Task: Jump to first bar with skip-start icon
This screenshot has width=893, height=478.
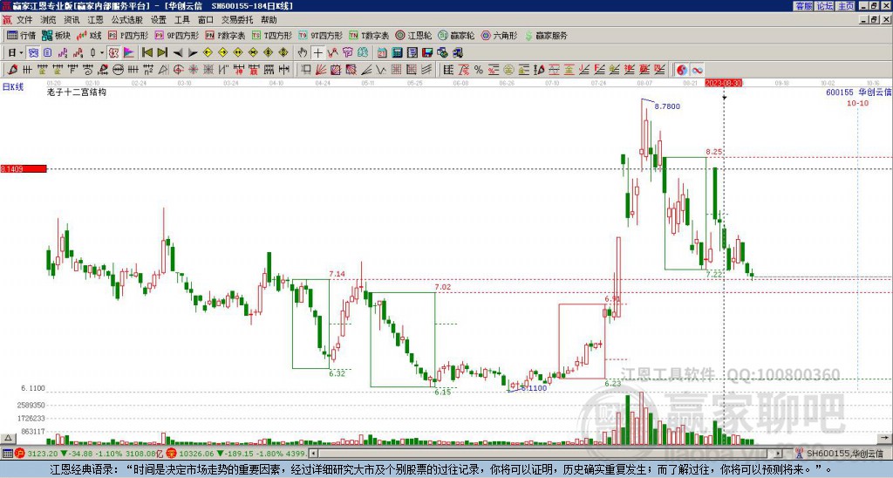Action: tap(147, 52)
